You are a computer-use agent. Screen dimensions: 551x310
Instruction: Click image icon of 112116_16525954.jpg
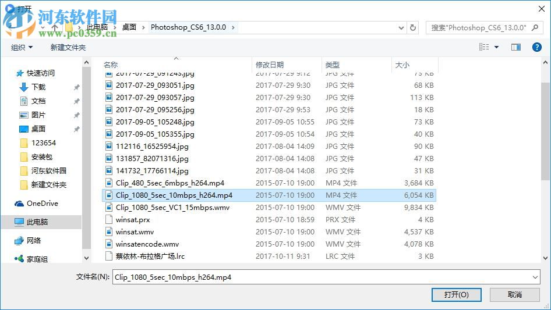[x=109, y=147]
